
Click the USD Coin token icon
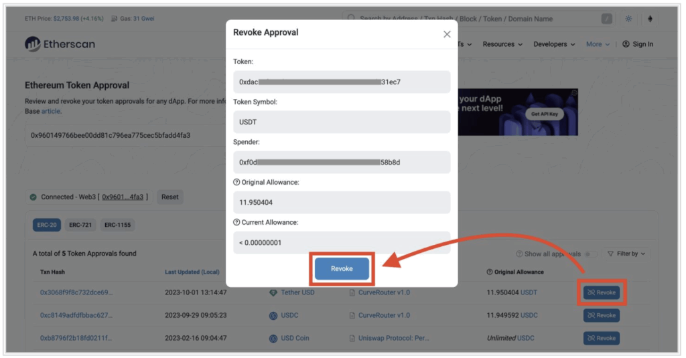(273, 339)
